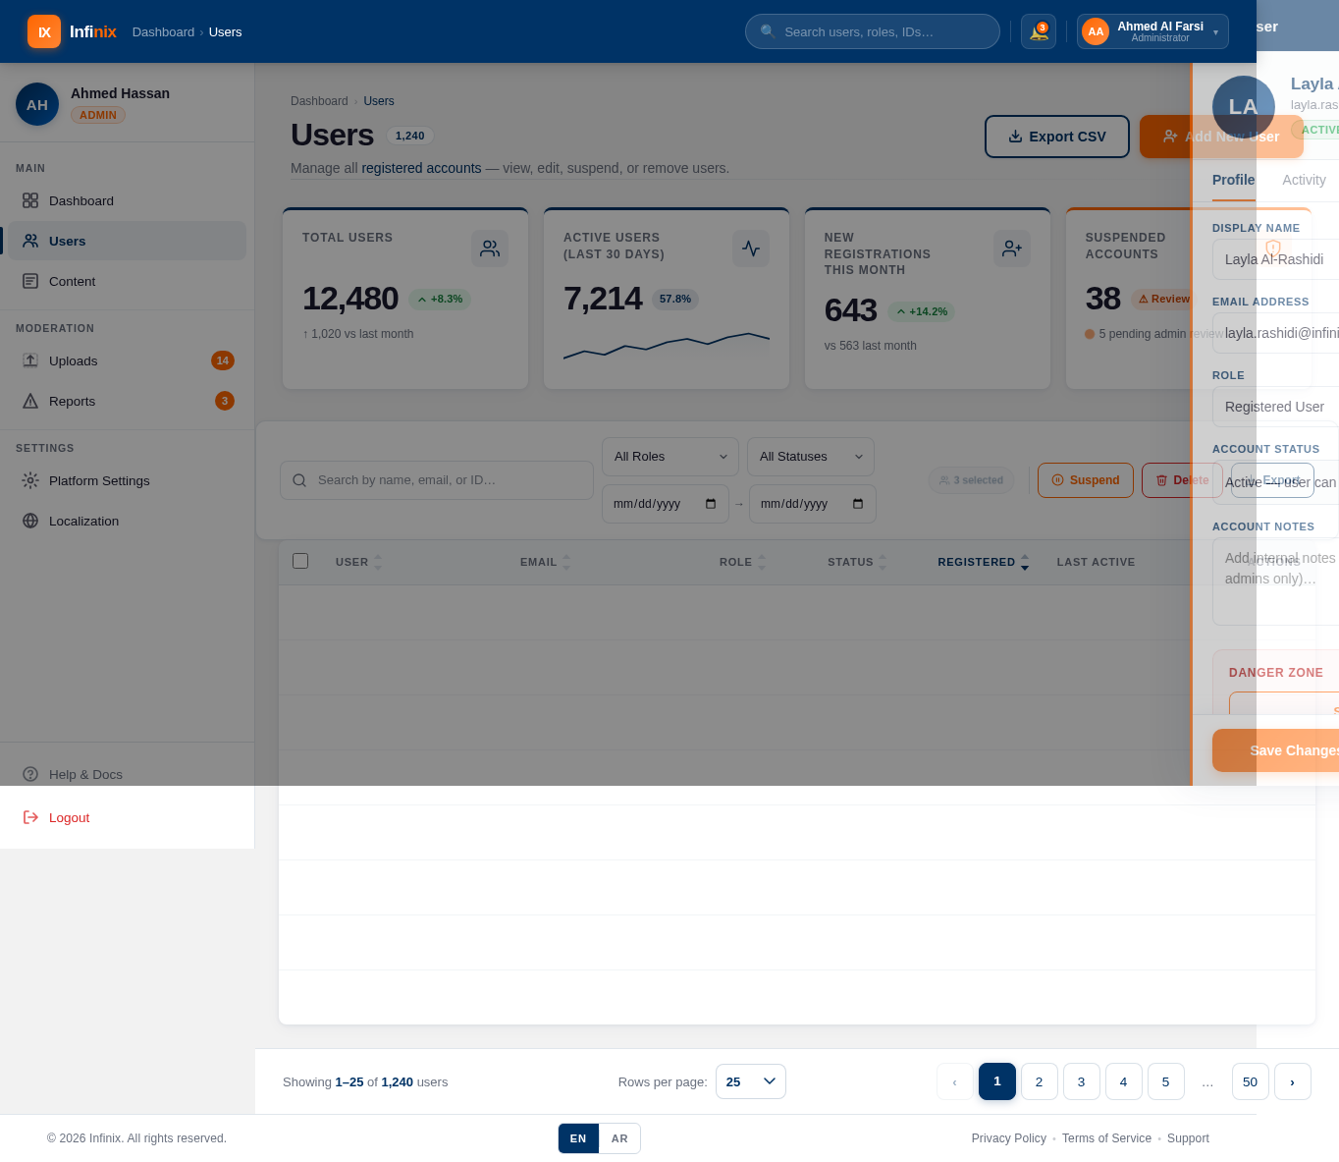
Task: Open Platform Settings via gear icon
Action: click(x=29, y=480)
